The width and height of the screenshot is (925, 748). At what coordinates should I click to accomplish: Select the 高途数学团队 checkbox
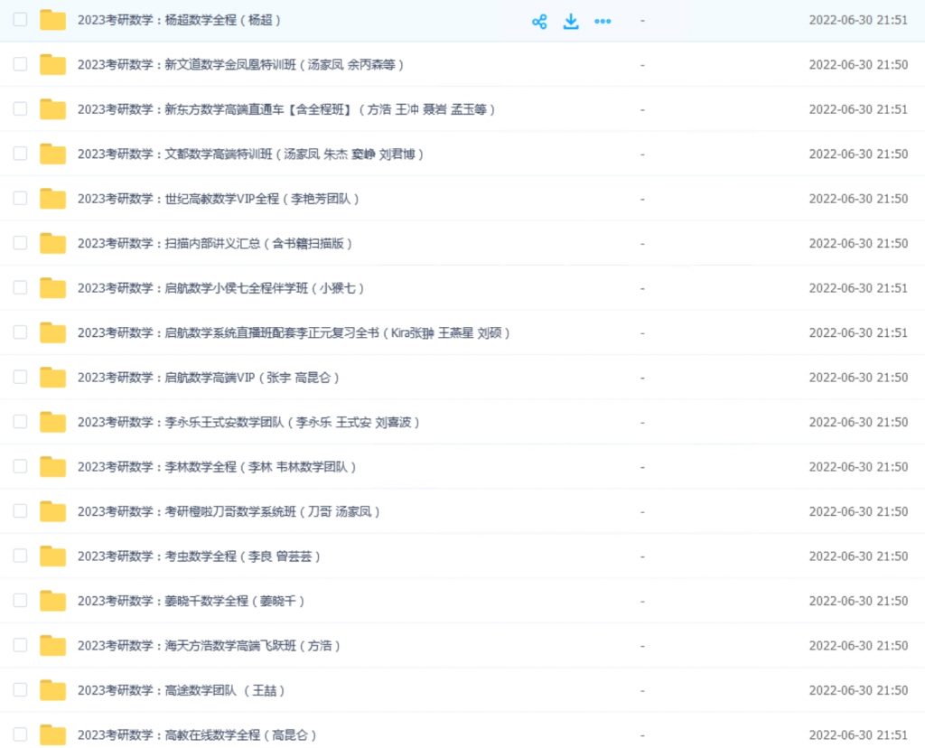20,689
